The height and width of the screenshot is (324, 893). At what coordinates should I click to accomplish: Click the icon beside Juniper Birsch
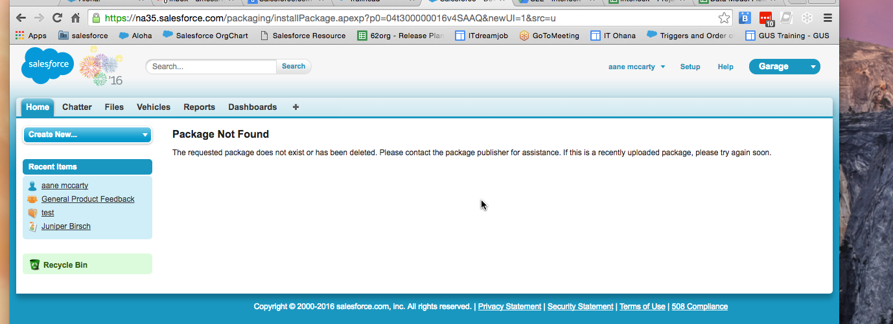[32, 226]
